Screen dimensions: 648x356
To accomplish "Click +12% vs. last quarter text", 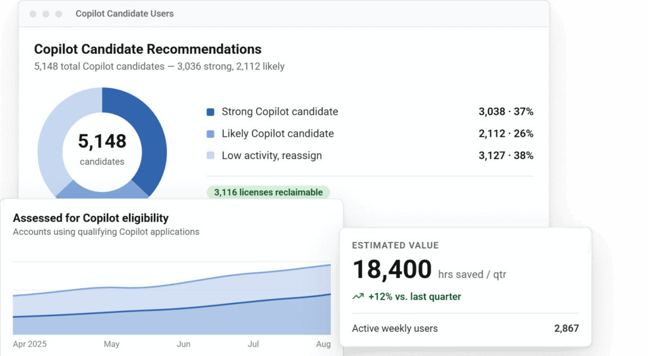I will coord(414,296).
